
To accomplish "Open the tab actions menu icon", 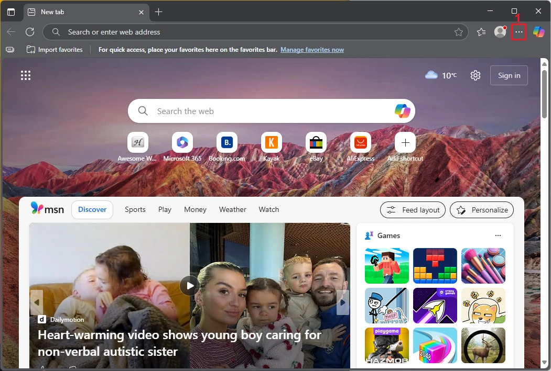I will coord(11,12).
